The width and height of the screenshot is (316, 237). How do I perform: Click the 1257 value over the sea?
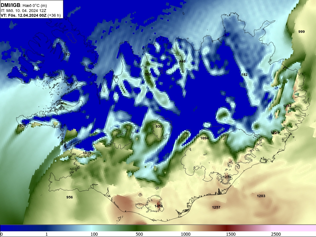click(216, 207)
